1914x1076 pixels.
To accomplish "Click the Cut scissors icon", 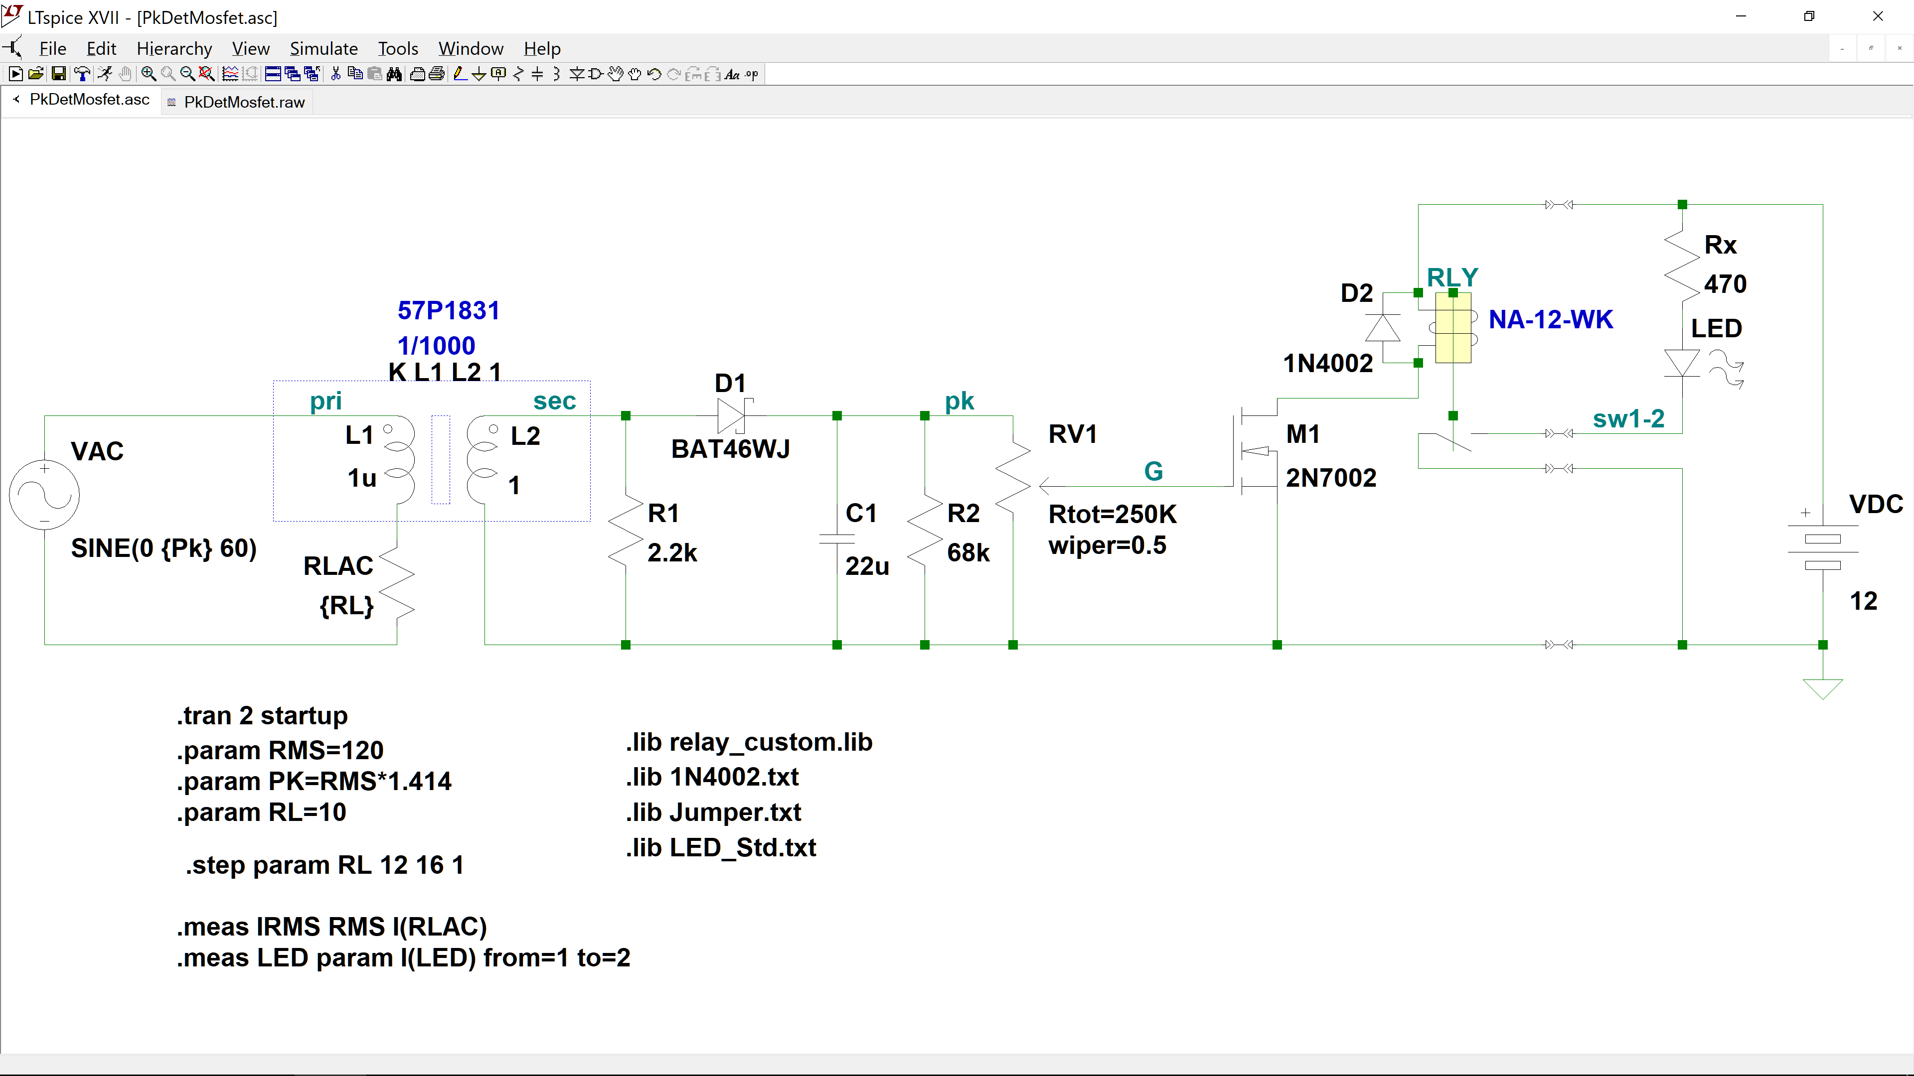I will tap(336, 74).
